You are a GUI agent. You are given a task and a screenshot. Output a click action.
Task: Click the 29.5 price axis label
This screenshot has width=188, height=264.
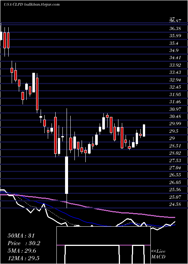[x=174, y=131]
